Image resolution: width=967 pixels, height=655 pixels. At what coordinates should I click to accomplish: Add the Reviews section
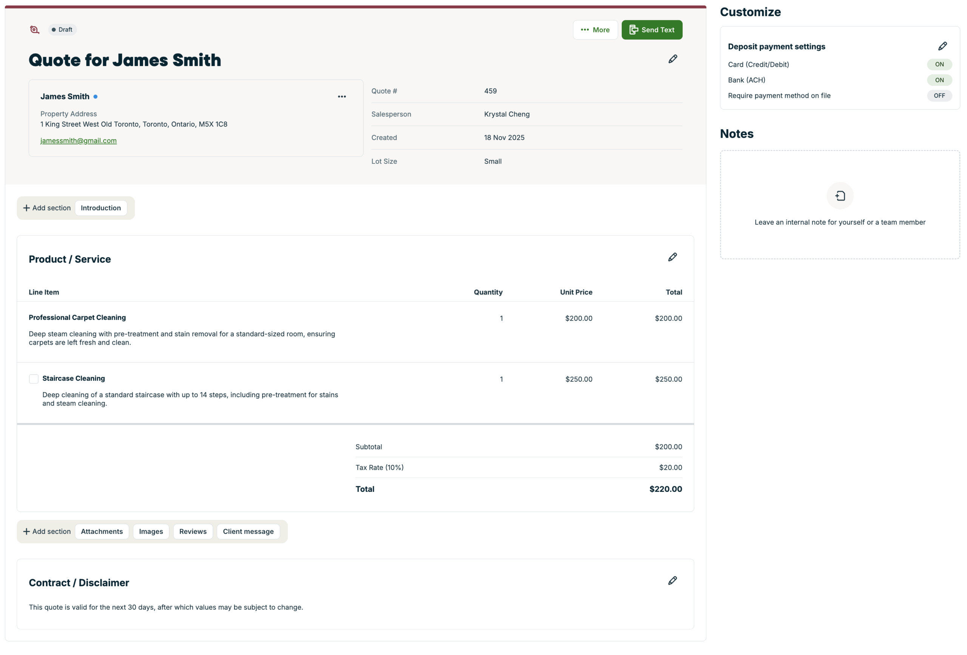tap(193, 532)
